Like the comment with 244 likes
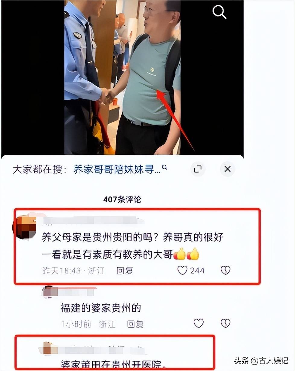 182,270
